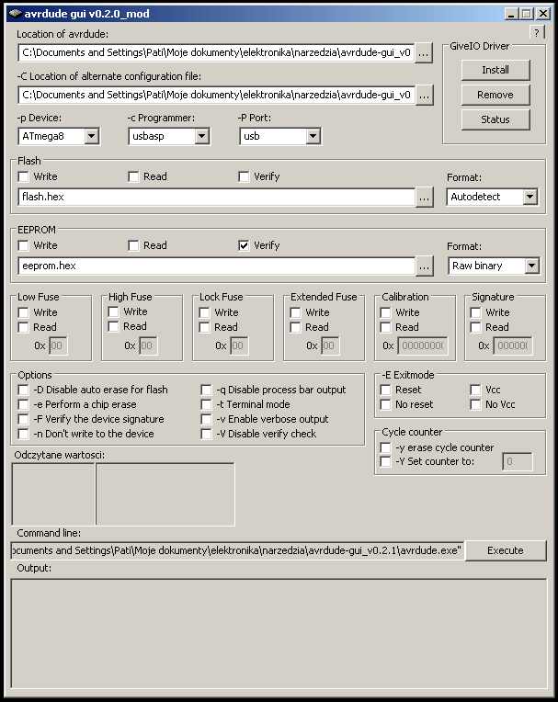Click the High Fuse hex value field
This screenshot has height=702, width=558.
(x=148, y=345)
